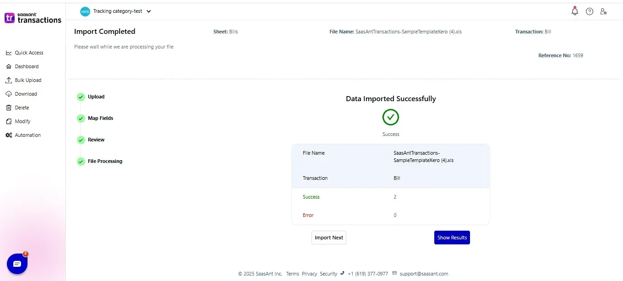Click the Delete trash icon
The width and height of the screenshot is (623, 281).
point(9,108)
